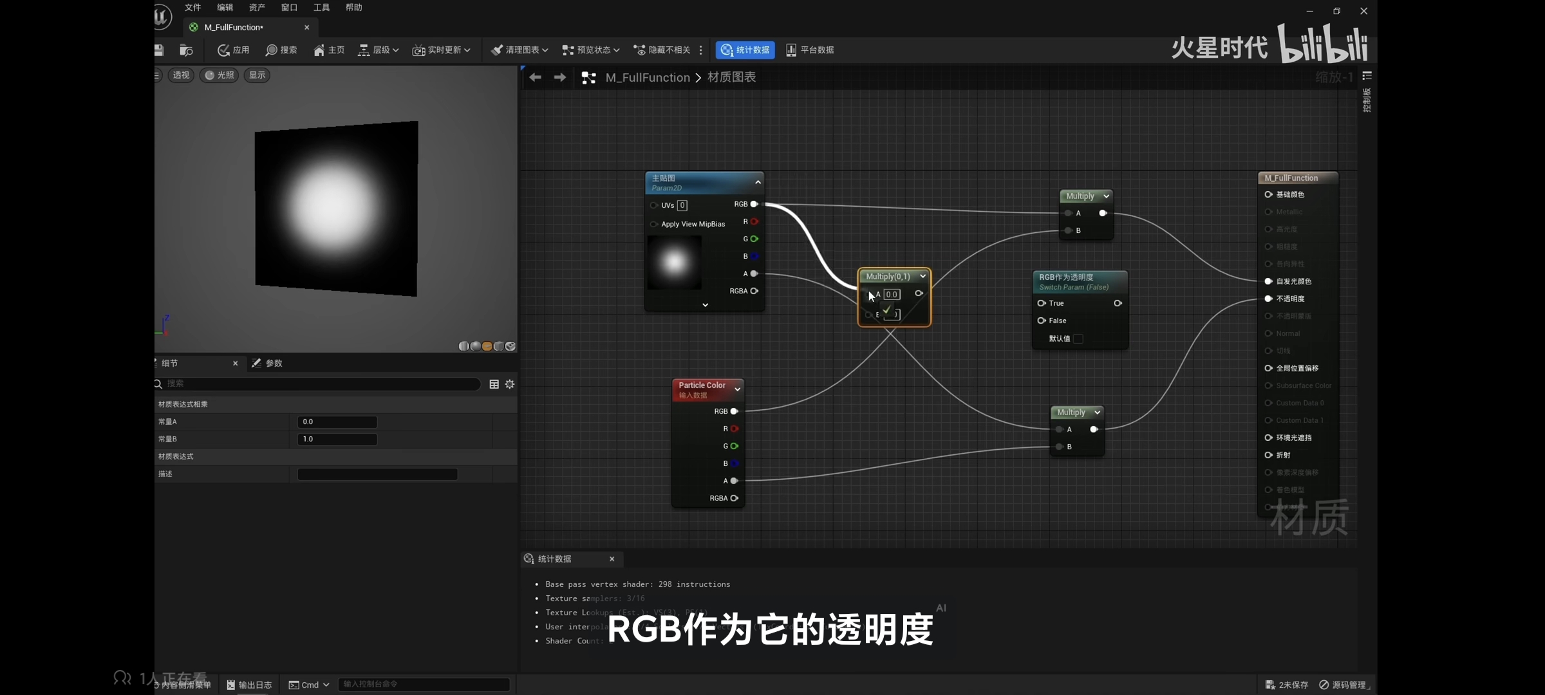
Task: Click the 源码管理 button in status bar
Action: (x=1343, y=685)
